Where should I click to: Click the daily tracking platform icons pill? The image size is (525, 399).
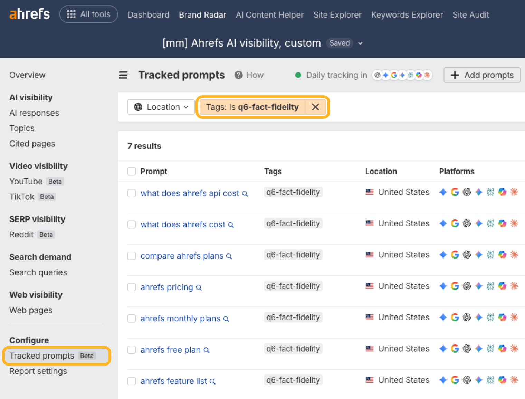click(x=402, y=75)
